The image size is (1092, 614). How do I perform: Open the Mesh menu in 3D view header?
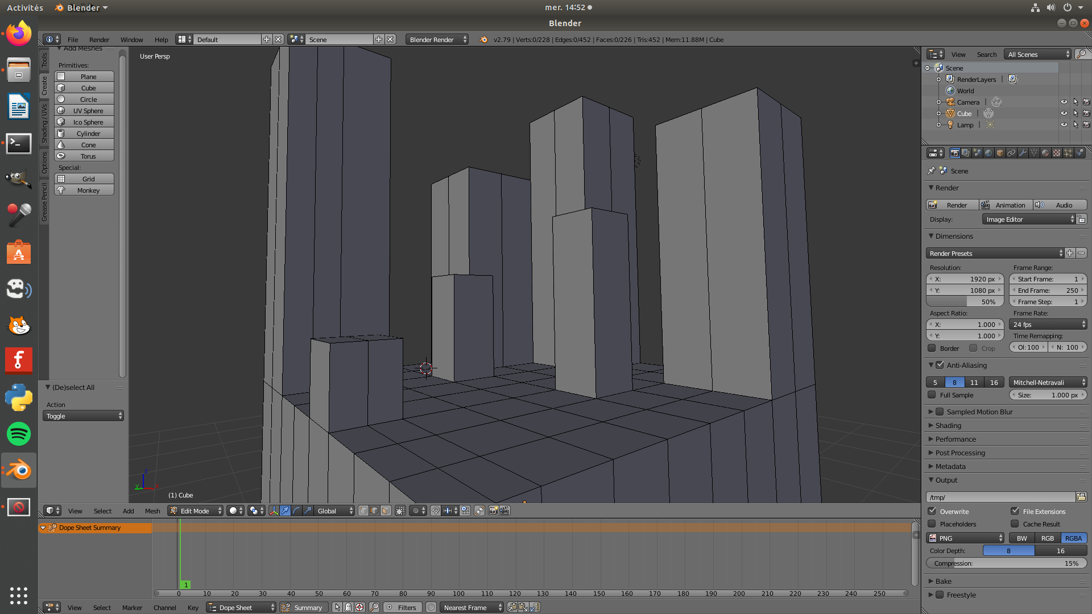click(x=152, y=511)
